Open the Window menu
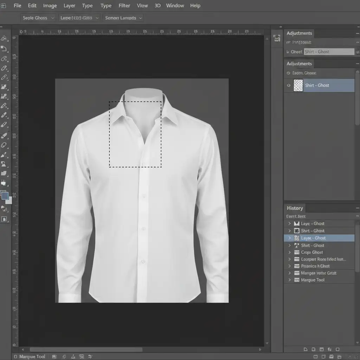The image size is (360, 360). (x=175, y=6)
